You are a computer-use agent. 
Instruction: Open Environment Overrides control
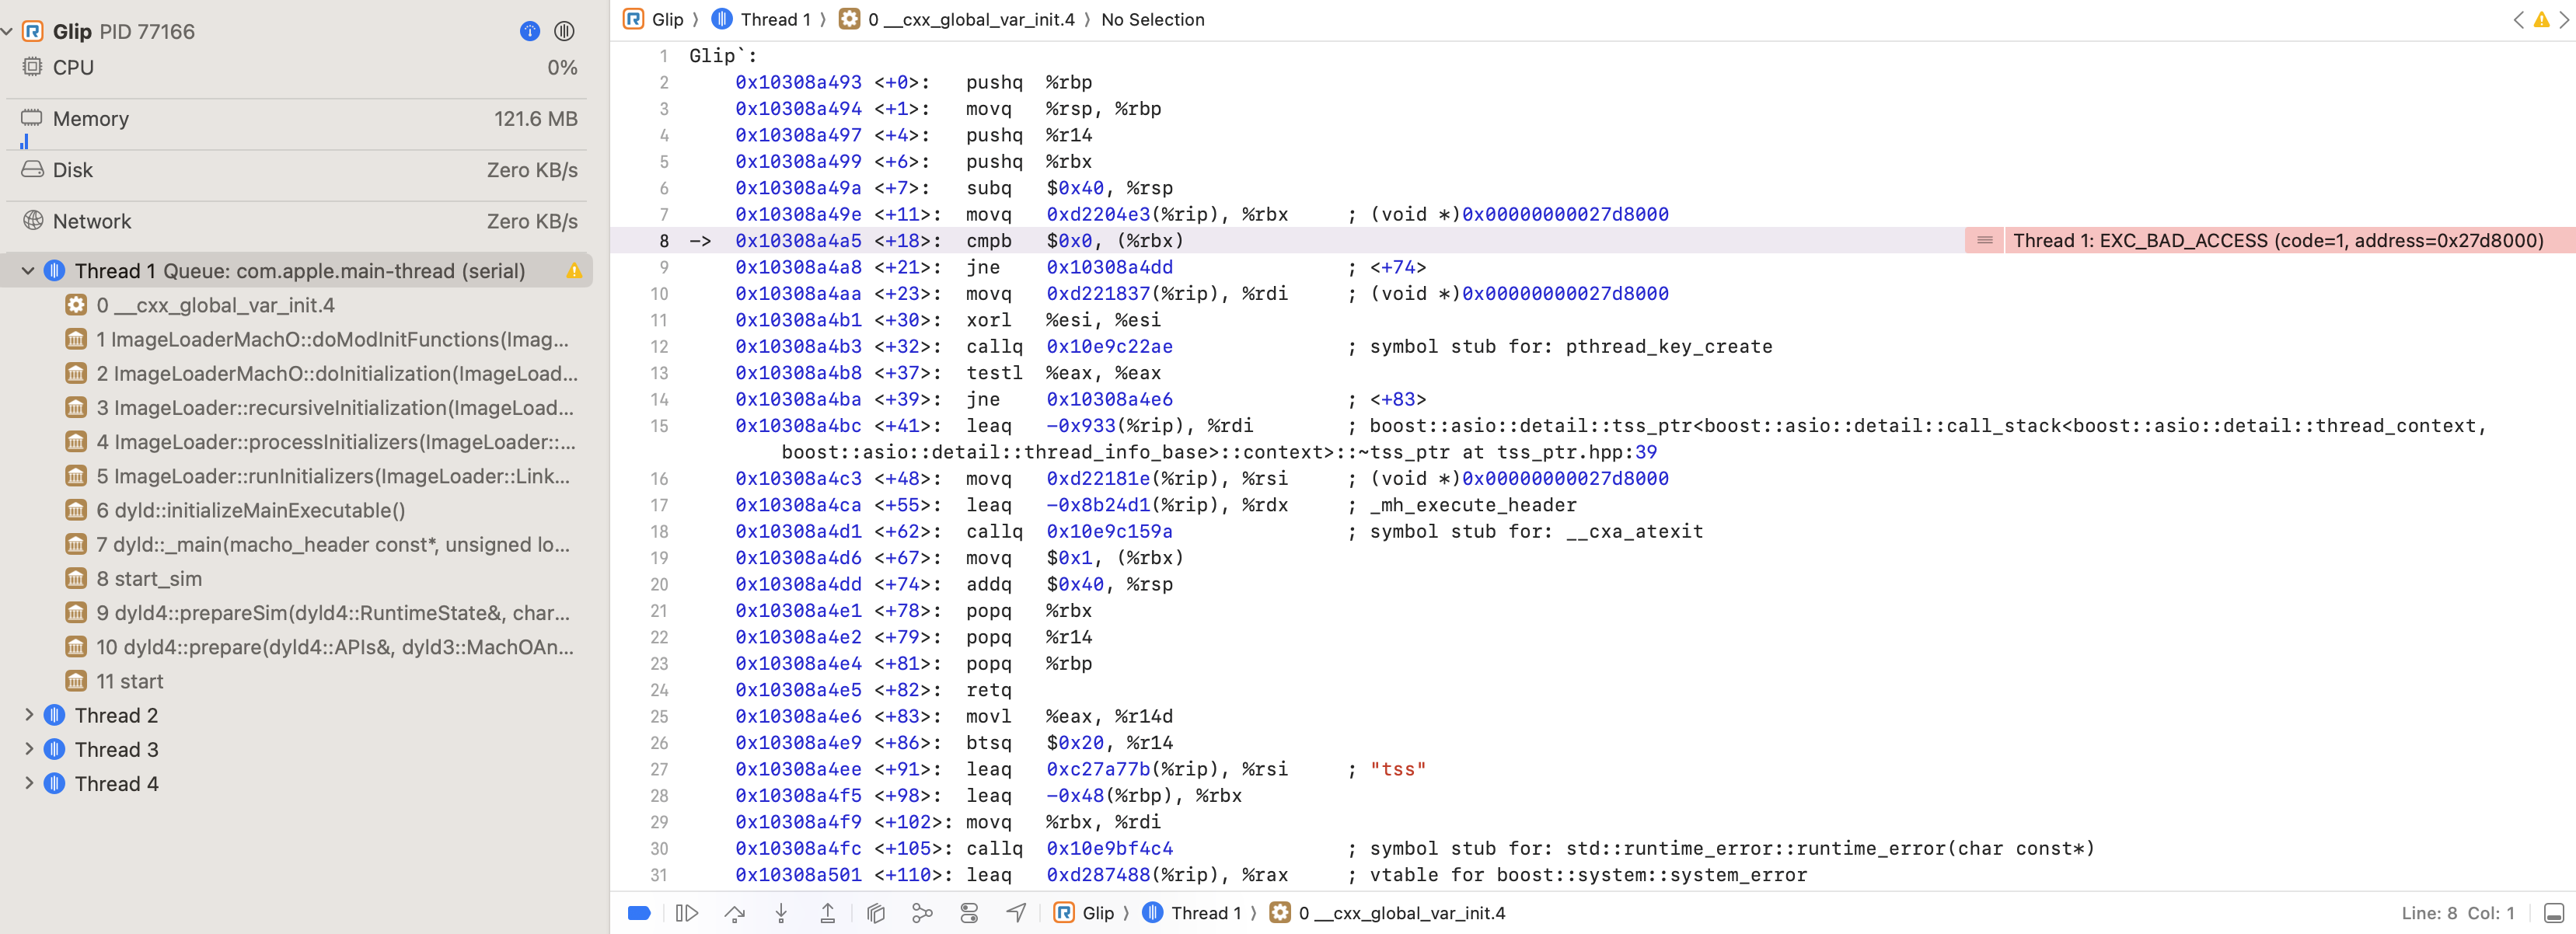coord(969,913)
